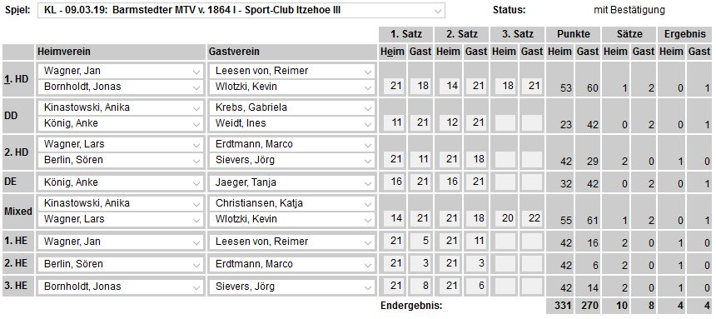Select the 1. HE first set guest score 5
The width and height of the screenshot is (716, 319).
[420, 241]
